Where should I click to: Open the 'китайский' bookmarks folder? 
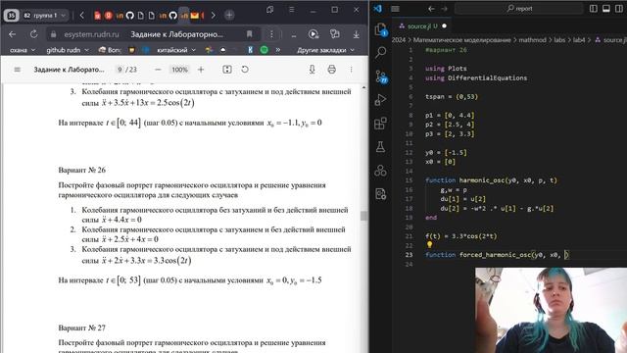click(x=176, y=50)
